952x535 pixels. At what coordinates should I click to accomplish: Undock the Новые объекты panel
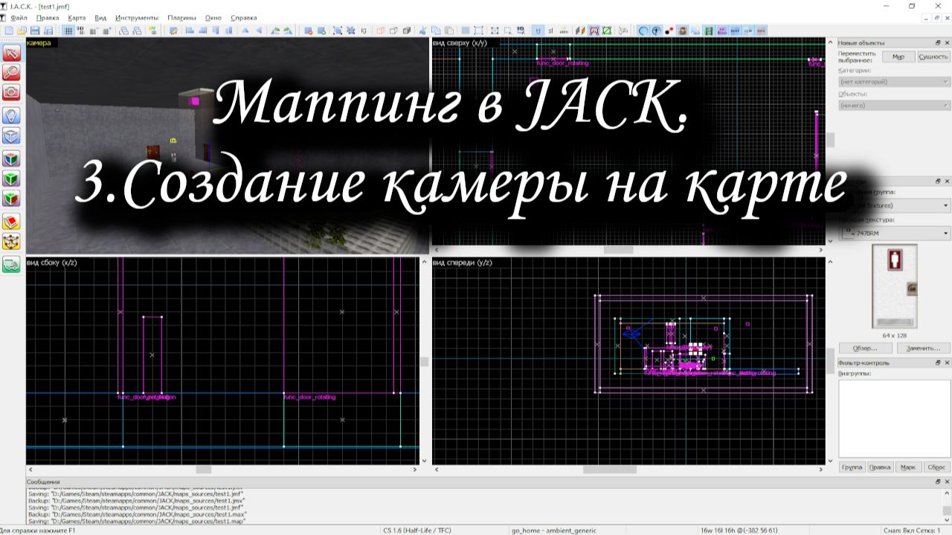(939, 42)
